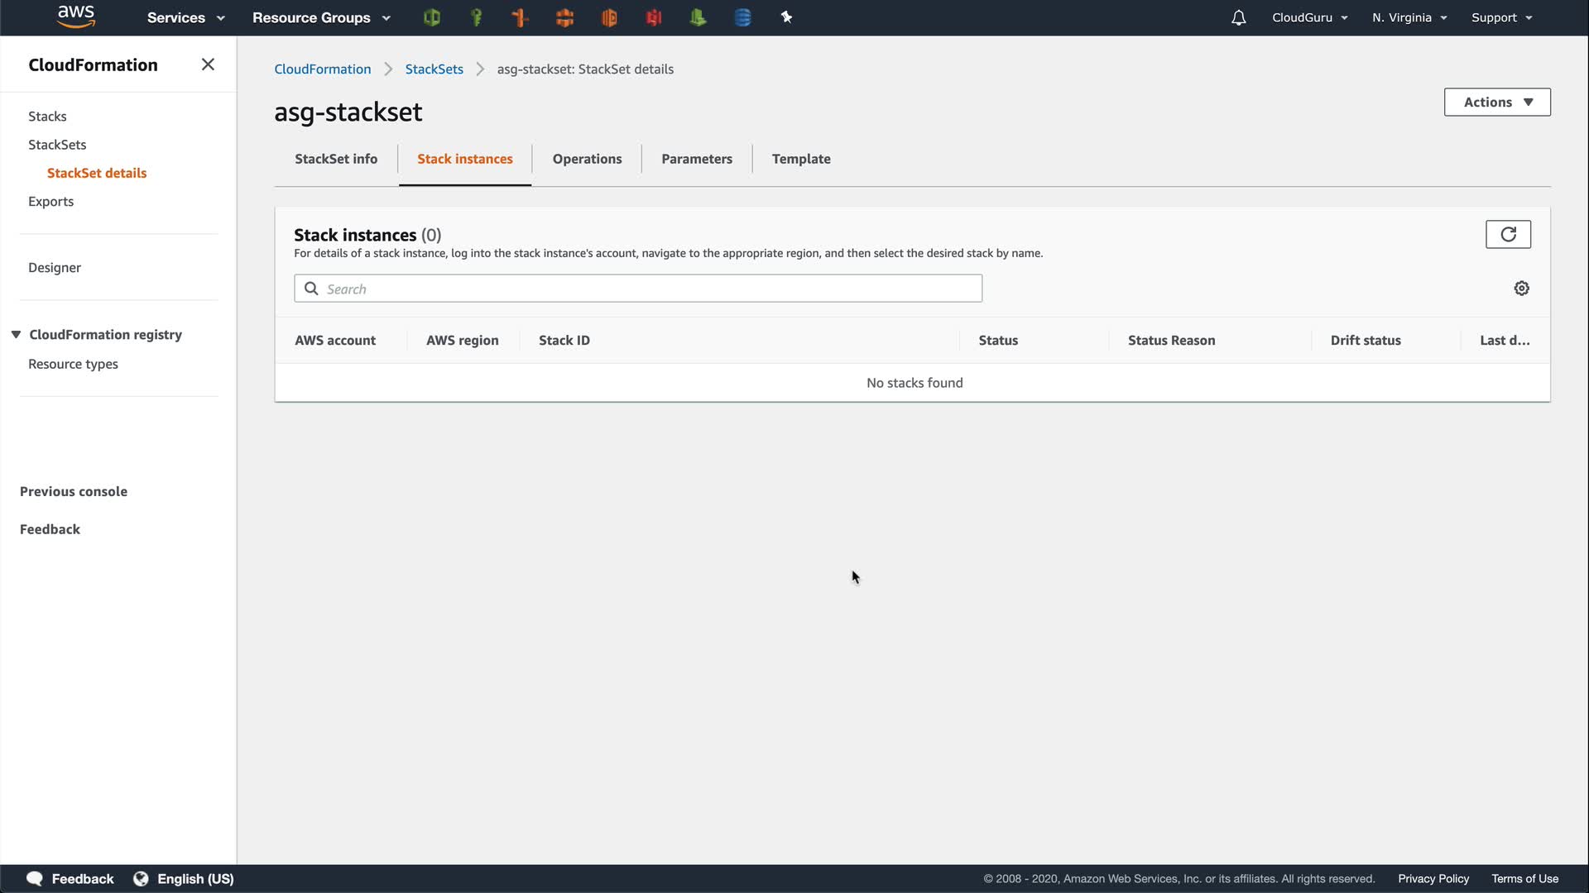This screenshot has height=893, width=1589.
Task: Open Designer from the sidebar
Action: pyautogui.click(x=55, y=268)
